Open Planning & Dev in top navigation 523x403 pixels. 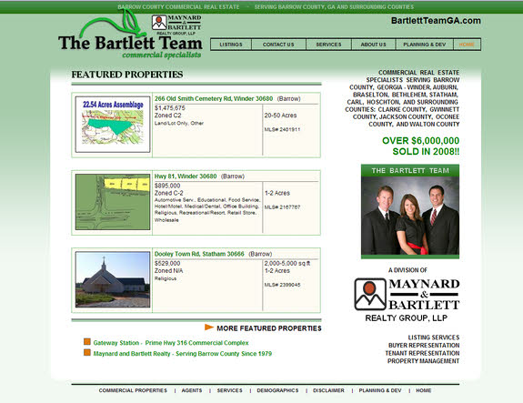point(424,45)
